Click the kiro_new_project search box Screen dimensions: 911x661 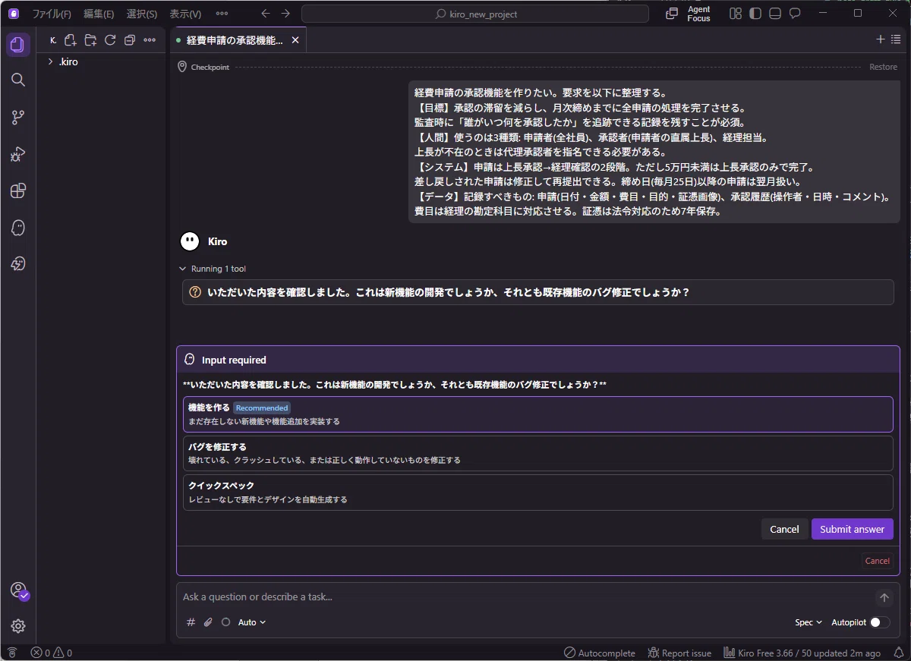[x=475, y=14]
